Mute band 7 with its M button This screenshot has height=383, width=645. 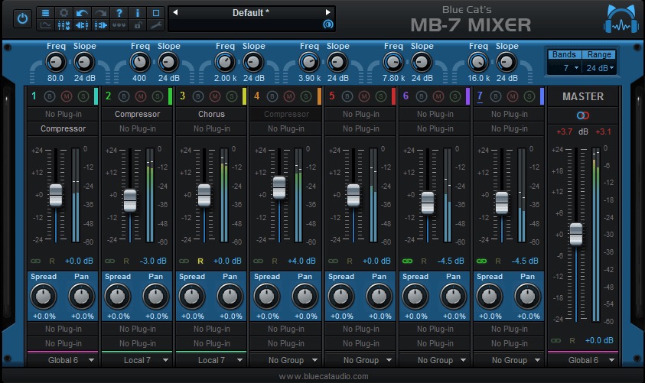[x=513, y=96]
